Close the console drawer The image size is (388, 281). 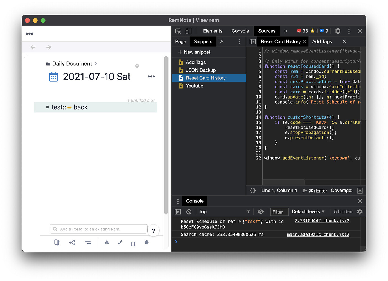[360, 201]
